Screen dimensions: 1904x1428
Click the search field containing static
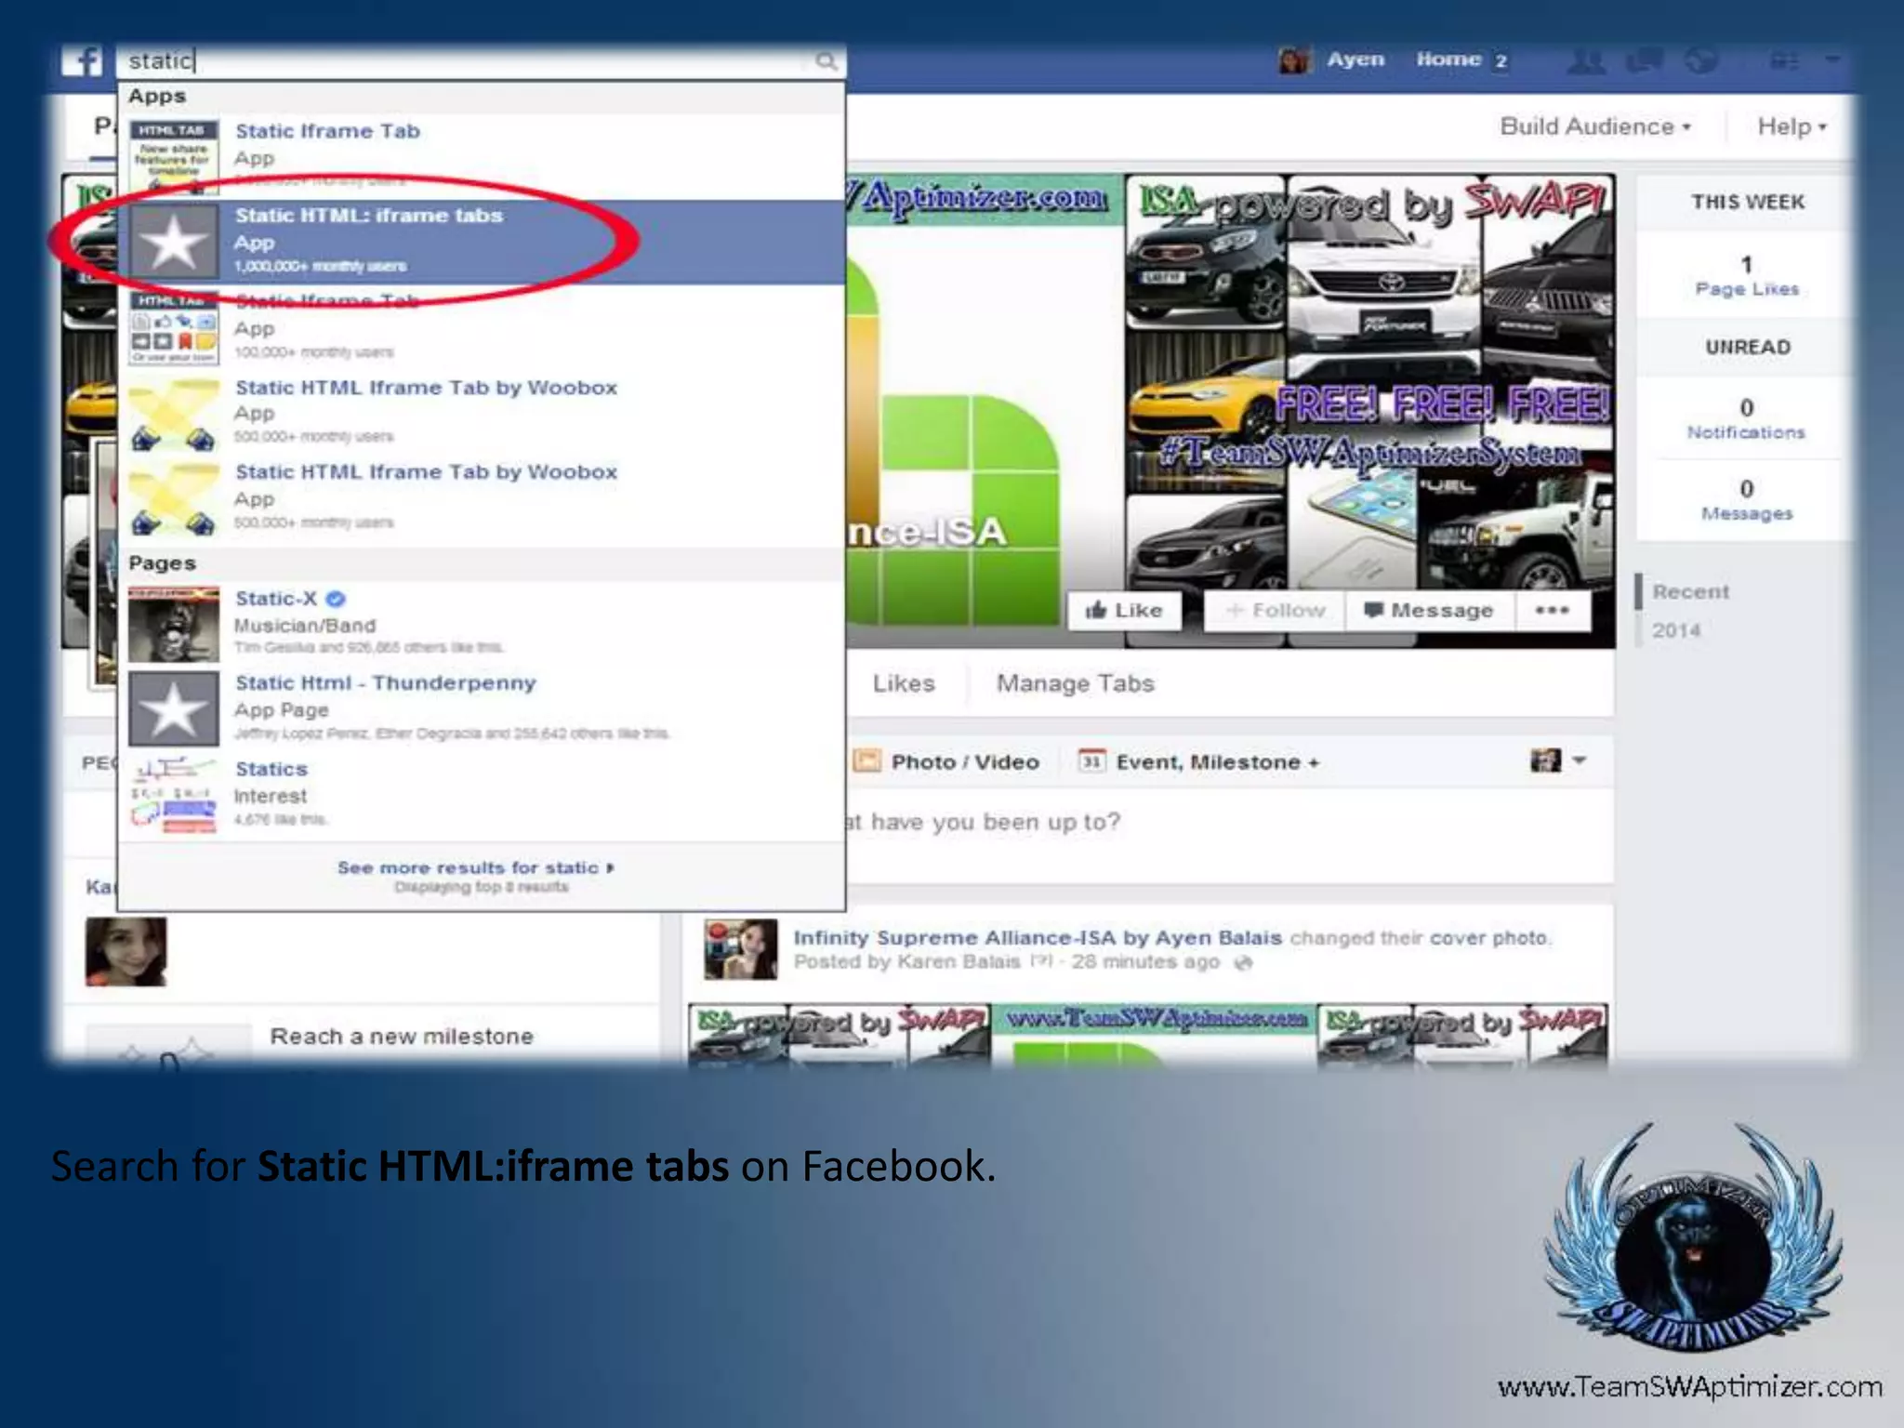[465, 61]
